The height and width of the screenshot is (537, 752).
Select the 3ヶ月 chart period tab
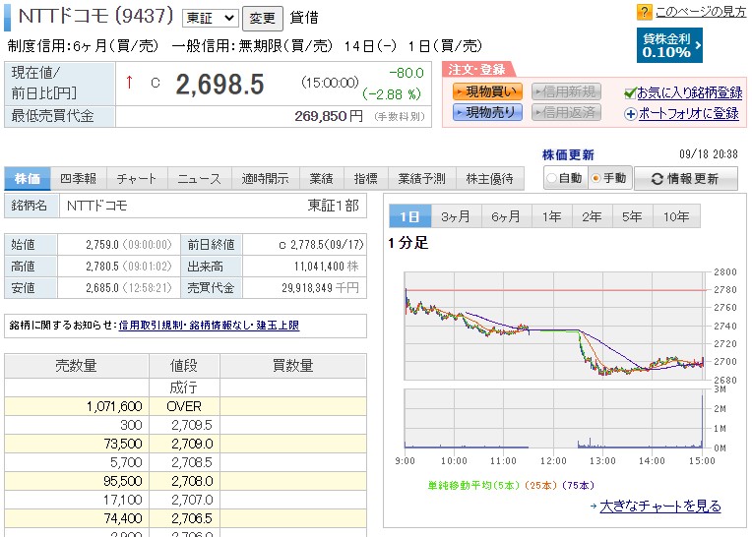[456, 216]
